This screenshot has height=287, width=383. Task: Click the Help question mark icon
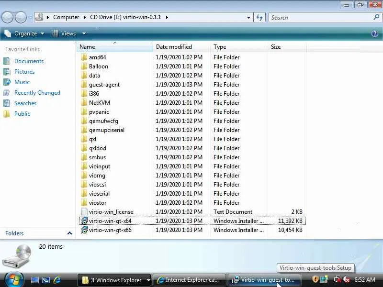(x=375, y=33)
